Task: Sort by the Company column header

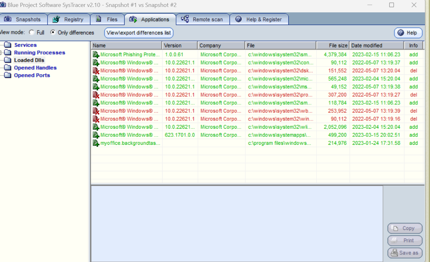Action: click(x=221, y=45)
